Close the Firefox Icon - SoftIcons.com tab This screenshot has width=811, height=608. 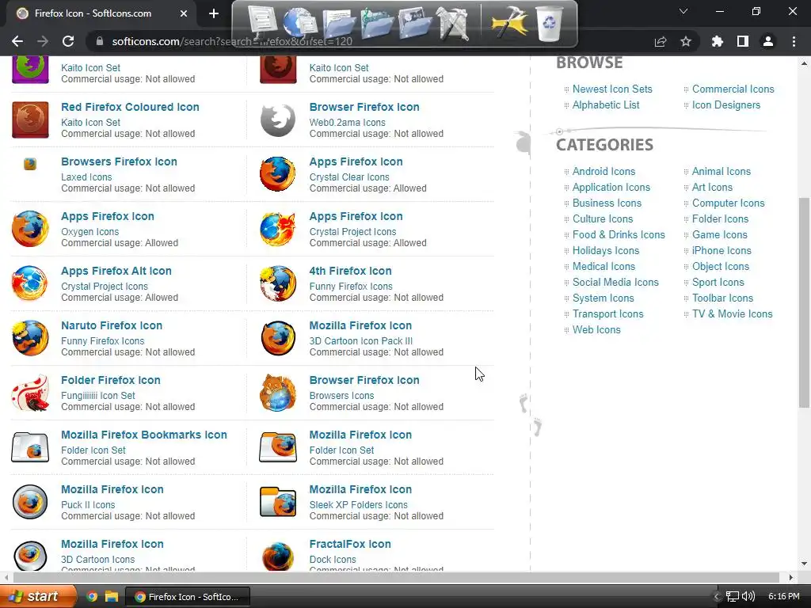(184, 13)
